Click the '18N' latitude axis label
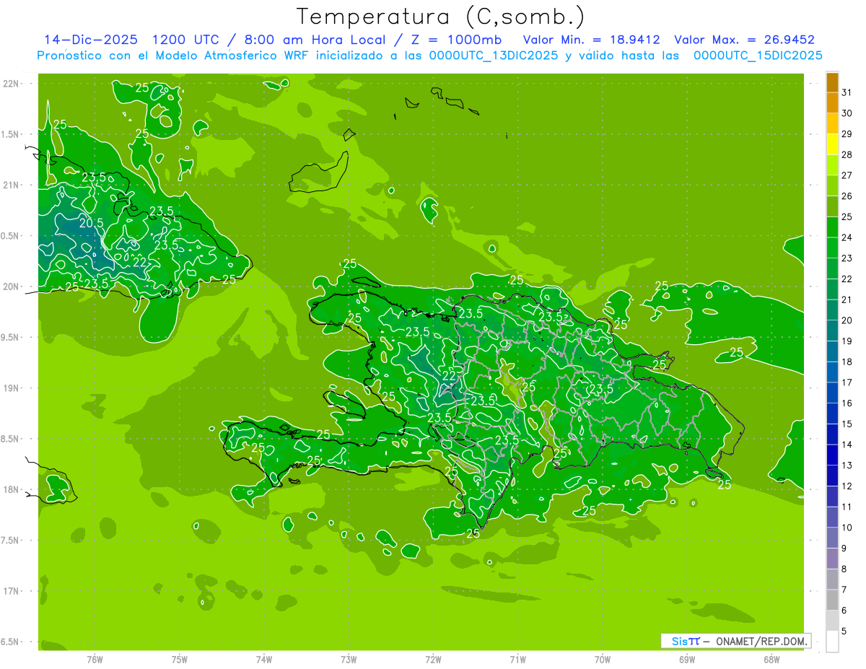This screenshot has width=866, height=669. (x=10, y=489)
